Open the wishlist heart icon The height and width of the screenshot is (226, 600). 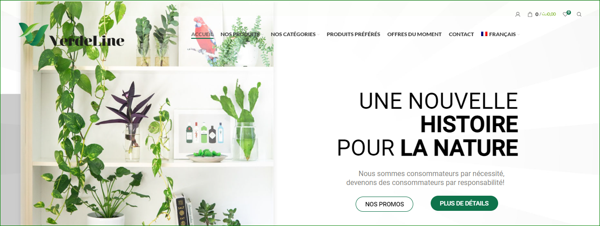click(565, 14)
